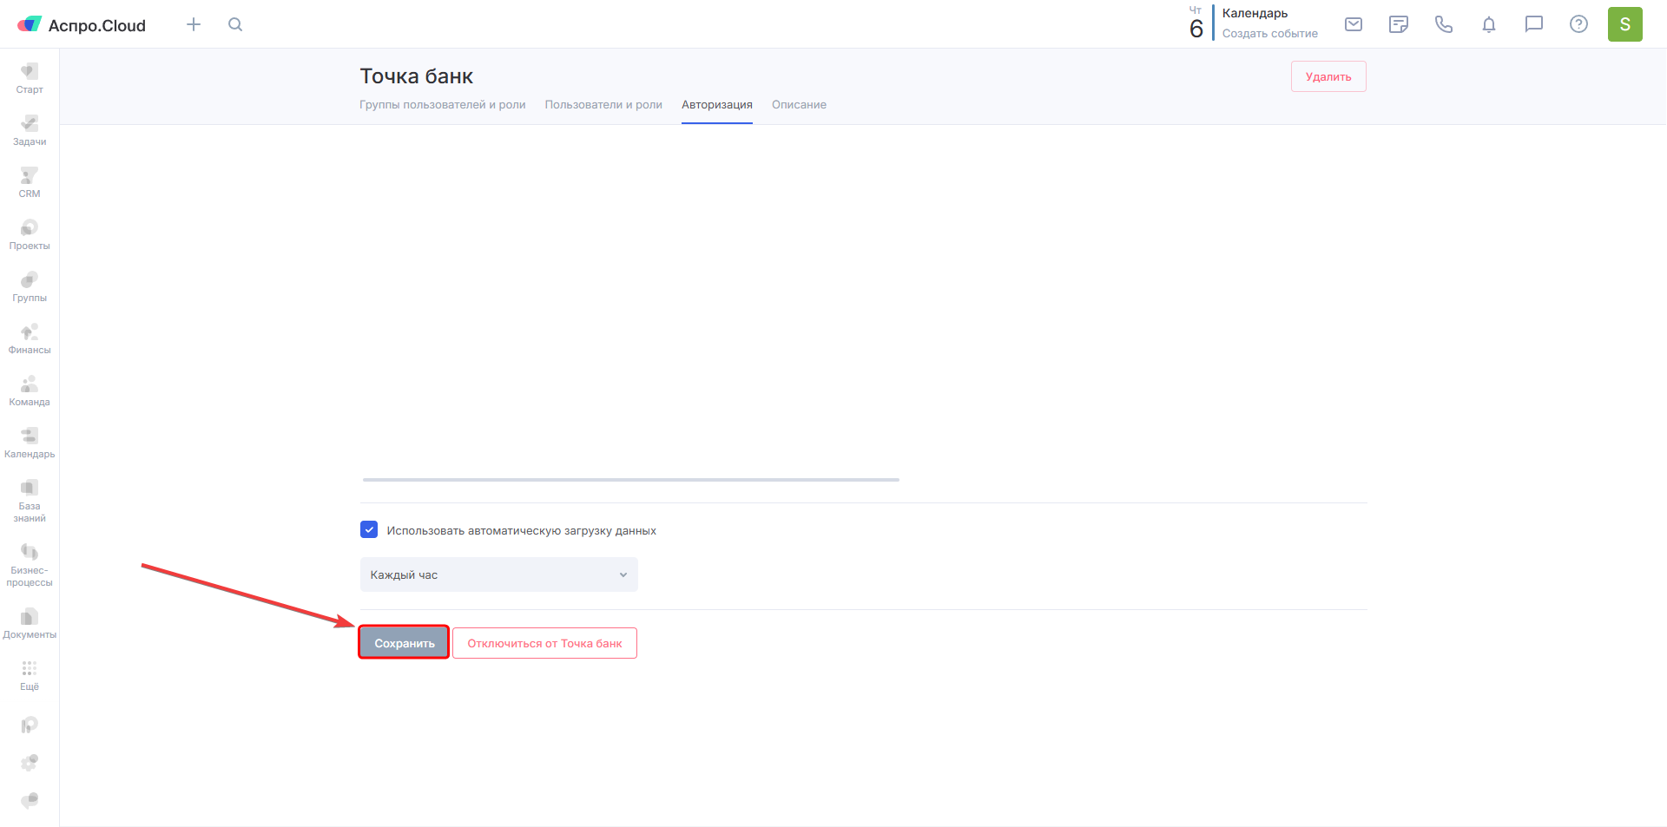
Task: Select the Авторизация tab
Action: [x=717, y=105]
